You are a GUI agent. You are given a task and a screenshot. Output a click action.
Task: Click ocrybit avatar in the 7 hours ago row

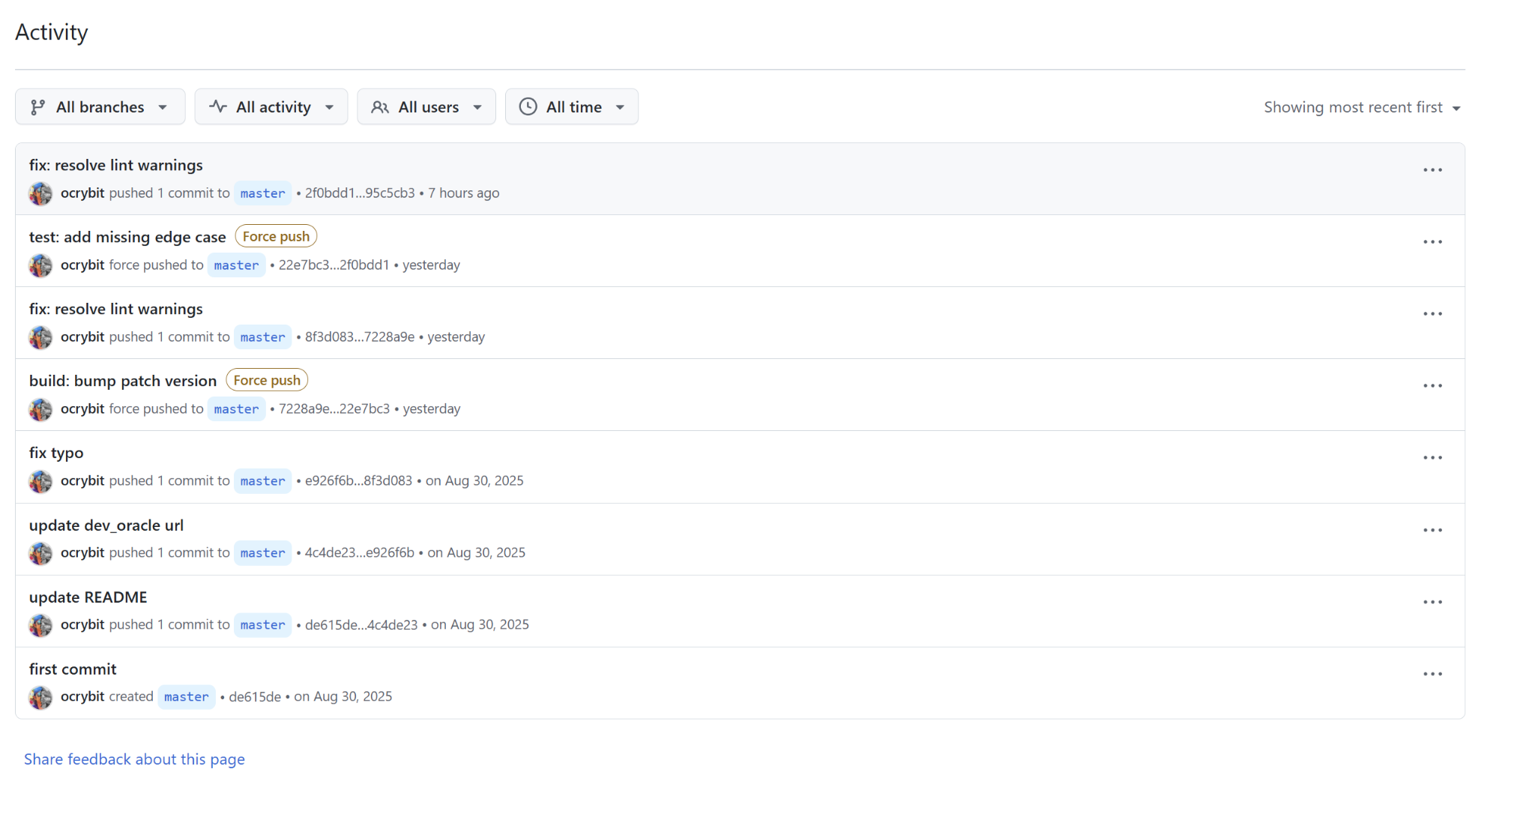click(x=40, y=193)
